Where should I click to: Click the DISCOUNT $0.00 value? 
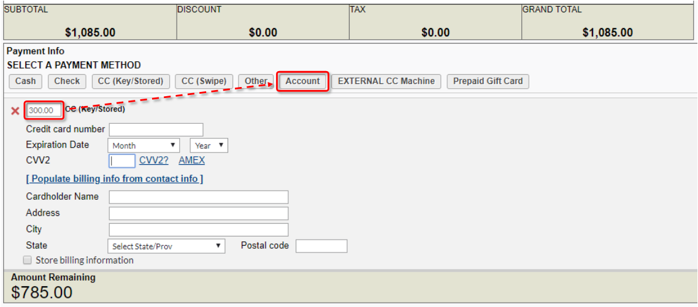[x=263, y=32]
